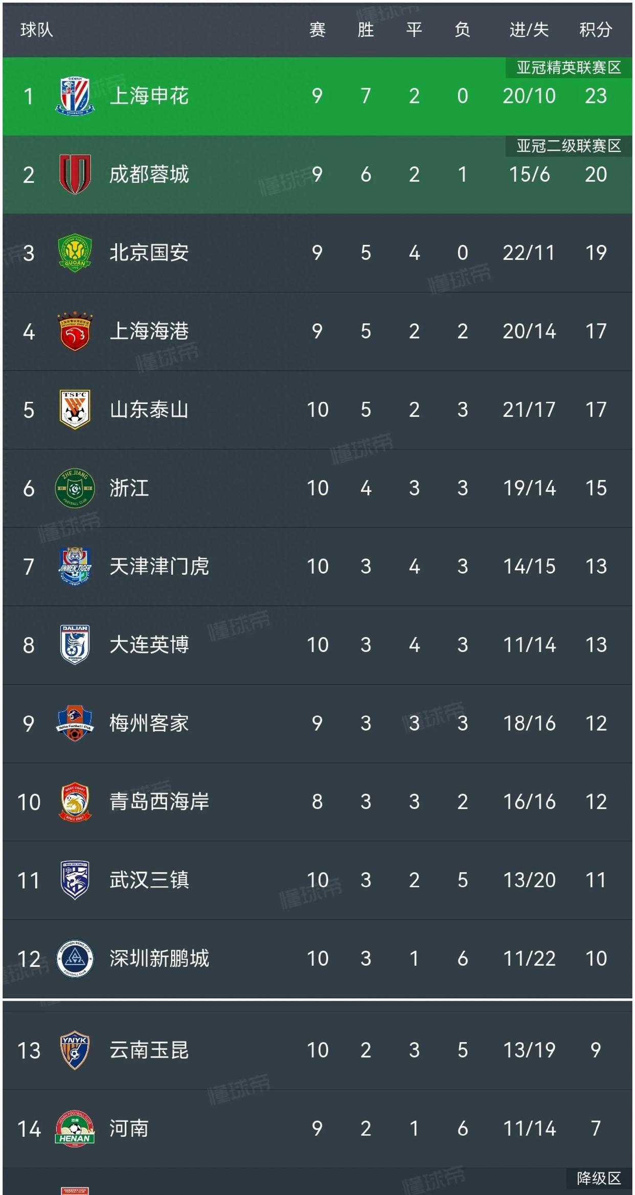
Task: Open team name 青岛西海岸
Action: point(159,801)
